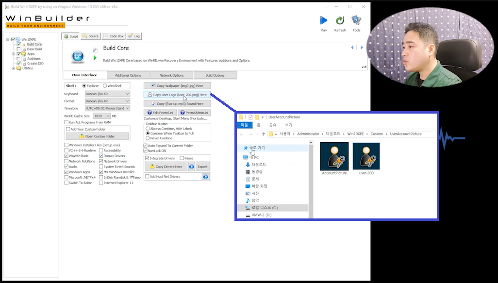The height and width of the screenshot is (283, 498).
Task: Click Copy User Logo Here button
Action: tap(177, 95)
